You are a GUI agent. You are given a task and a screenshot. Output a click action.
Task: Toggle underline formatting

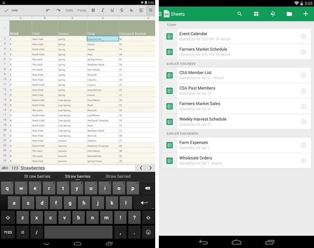[112, 10]
